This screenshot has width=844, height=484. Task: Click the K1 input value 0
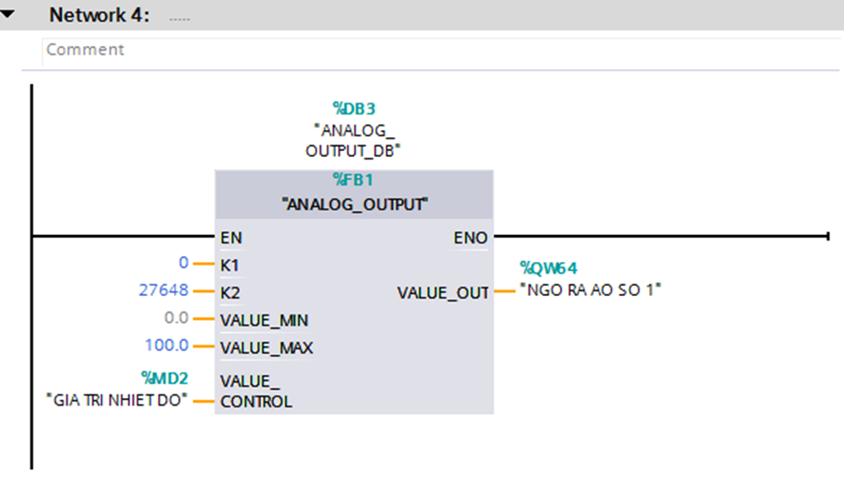(x=184, y=264)
